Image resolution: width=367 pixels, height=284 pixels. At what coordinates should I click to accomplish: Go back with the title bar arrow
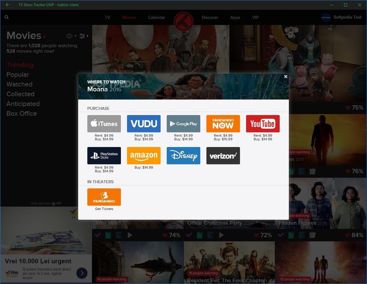click(x=8, y=5)
